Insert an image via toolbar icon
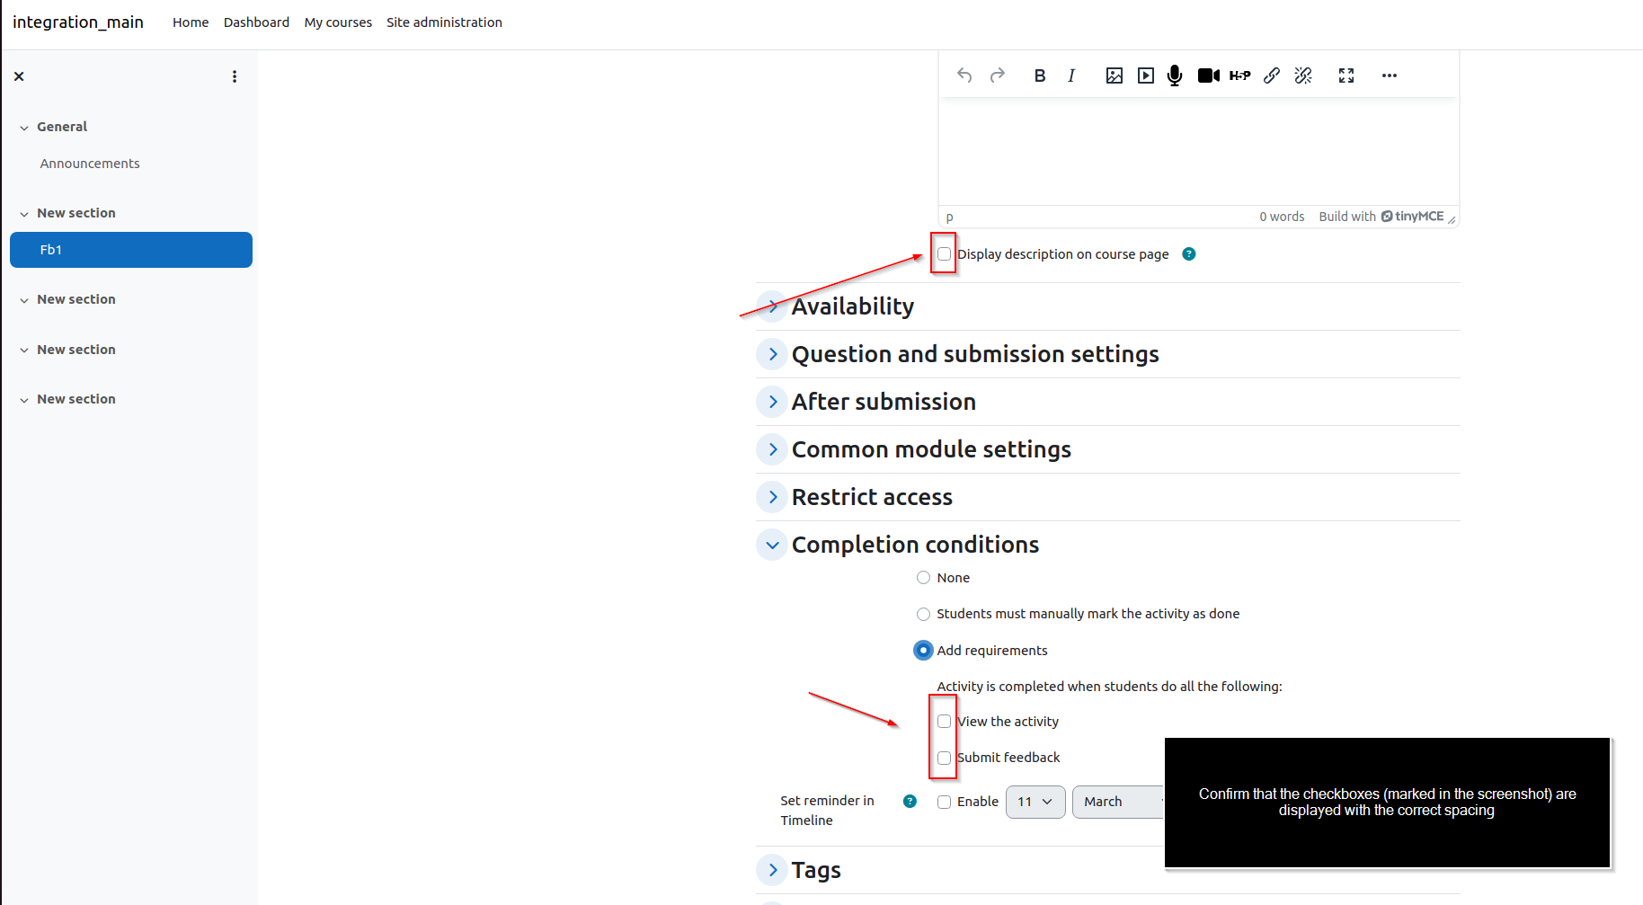1643x905 pixels. (x=1115, y=75)
